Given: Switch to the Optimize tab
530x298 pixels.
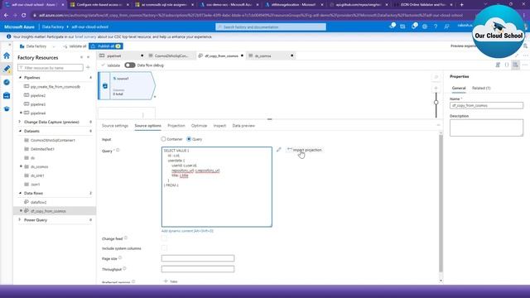Looking at the screenshot, I should [199, 126].
